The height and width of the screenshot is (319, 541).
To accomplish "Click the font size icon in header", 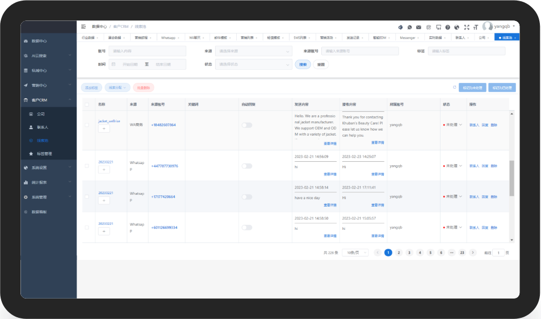I will (476, 27).
